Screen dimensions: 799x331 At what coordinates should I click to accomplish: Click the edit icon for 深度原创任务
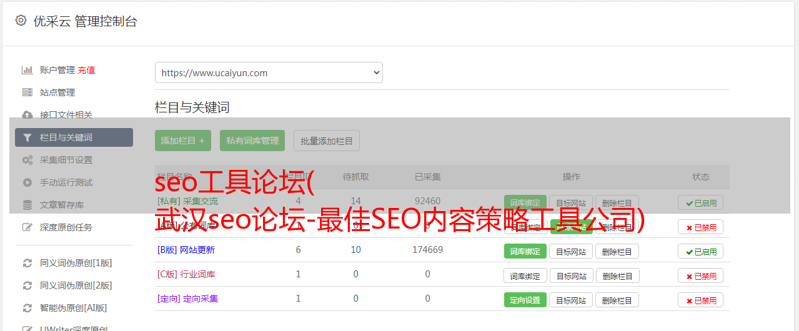click(27, 227)
